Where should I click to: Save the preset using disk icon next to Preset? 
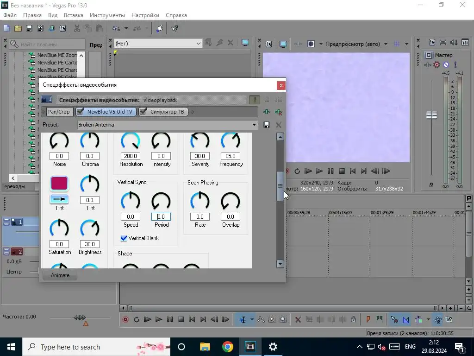(266, 125)
